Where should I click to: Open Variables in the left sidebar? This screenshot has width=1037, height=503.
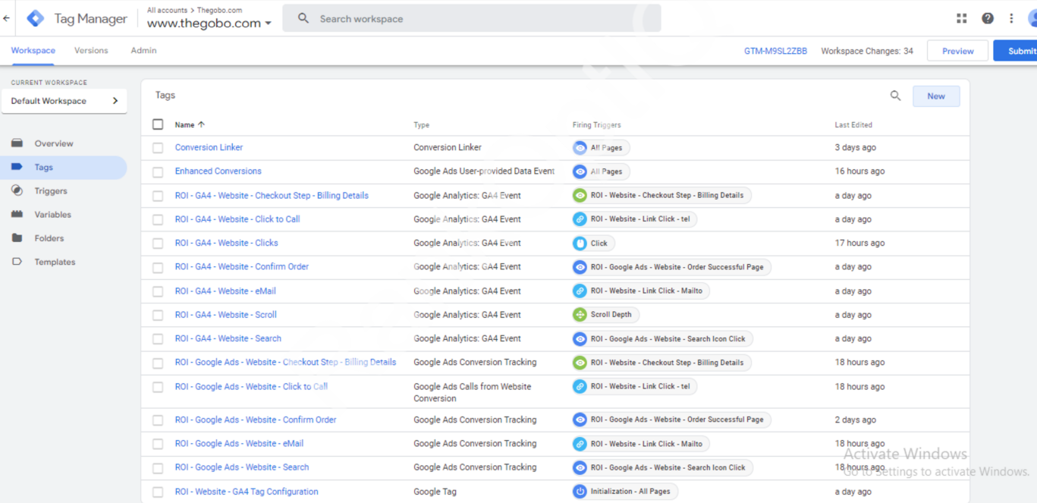tap(52, 215)
